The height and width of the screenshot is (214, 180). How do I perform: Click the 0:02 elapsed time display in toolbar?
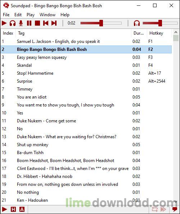point(71,23)
